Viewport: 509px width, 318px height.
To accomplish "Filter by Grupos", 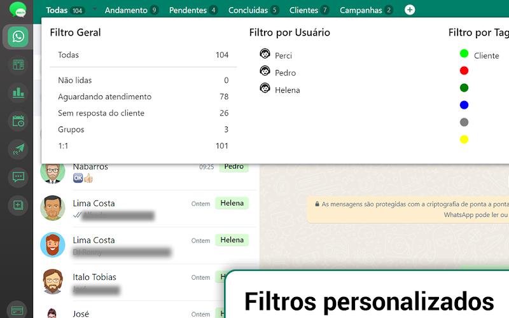I will 143,130.
